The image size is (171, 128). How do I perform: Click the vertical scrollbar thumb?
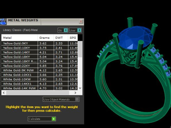(x=80, y=49)
